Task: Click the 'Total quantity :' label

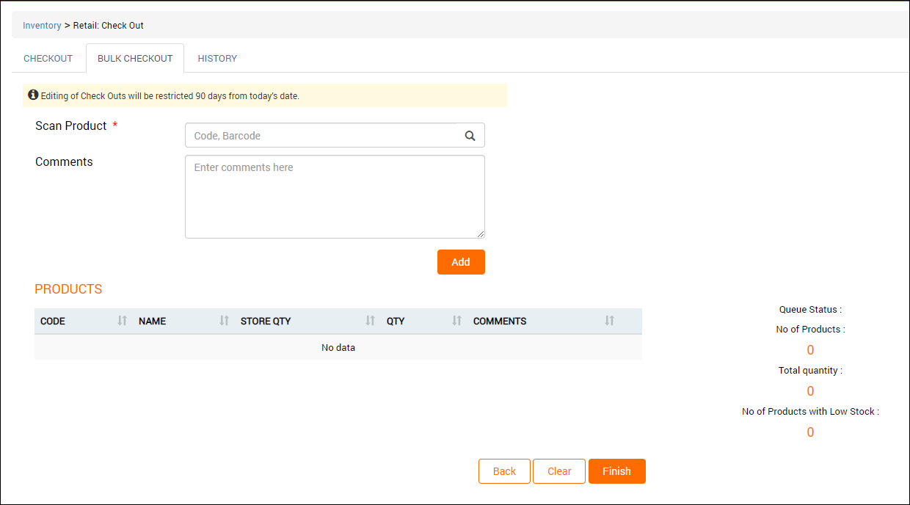Action: click(x=810, y=371)
